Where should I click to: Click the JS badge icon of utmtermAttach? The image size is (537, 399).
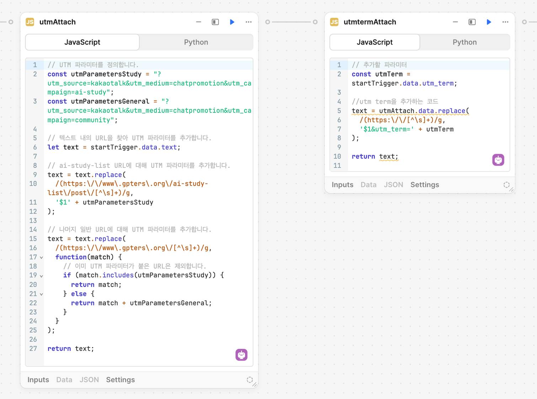334,22
